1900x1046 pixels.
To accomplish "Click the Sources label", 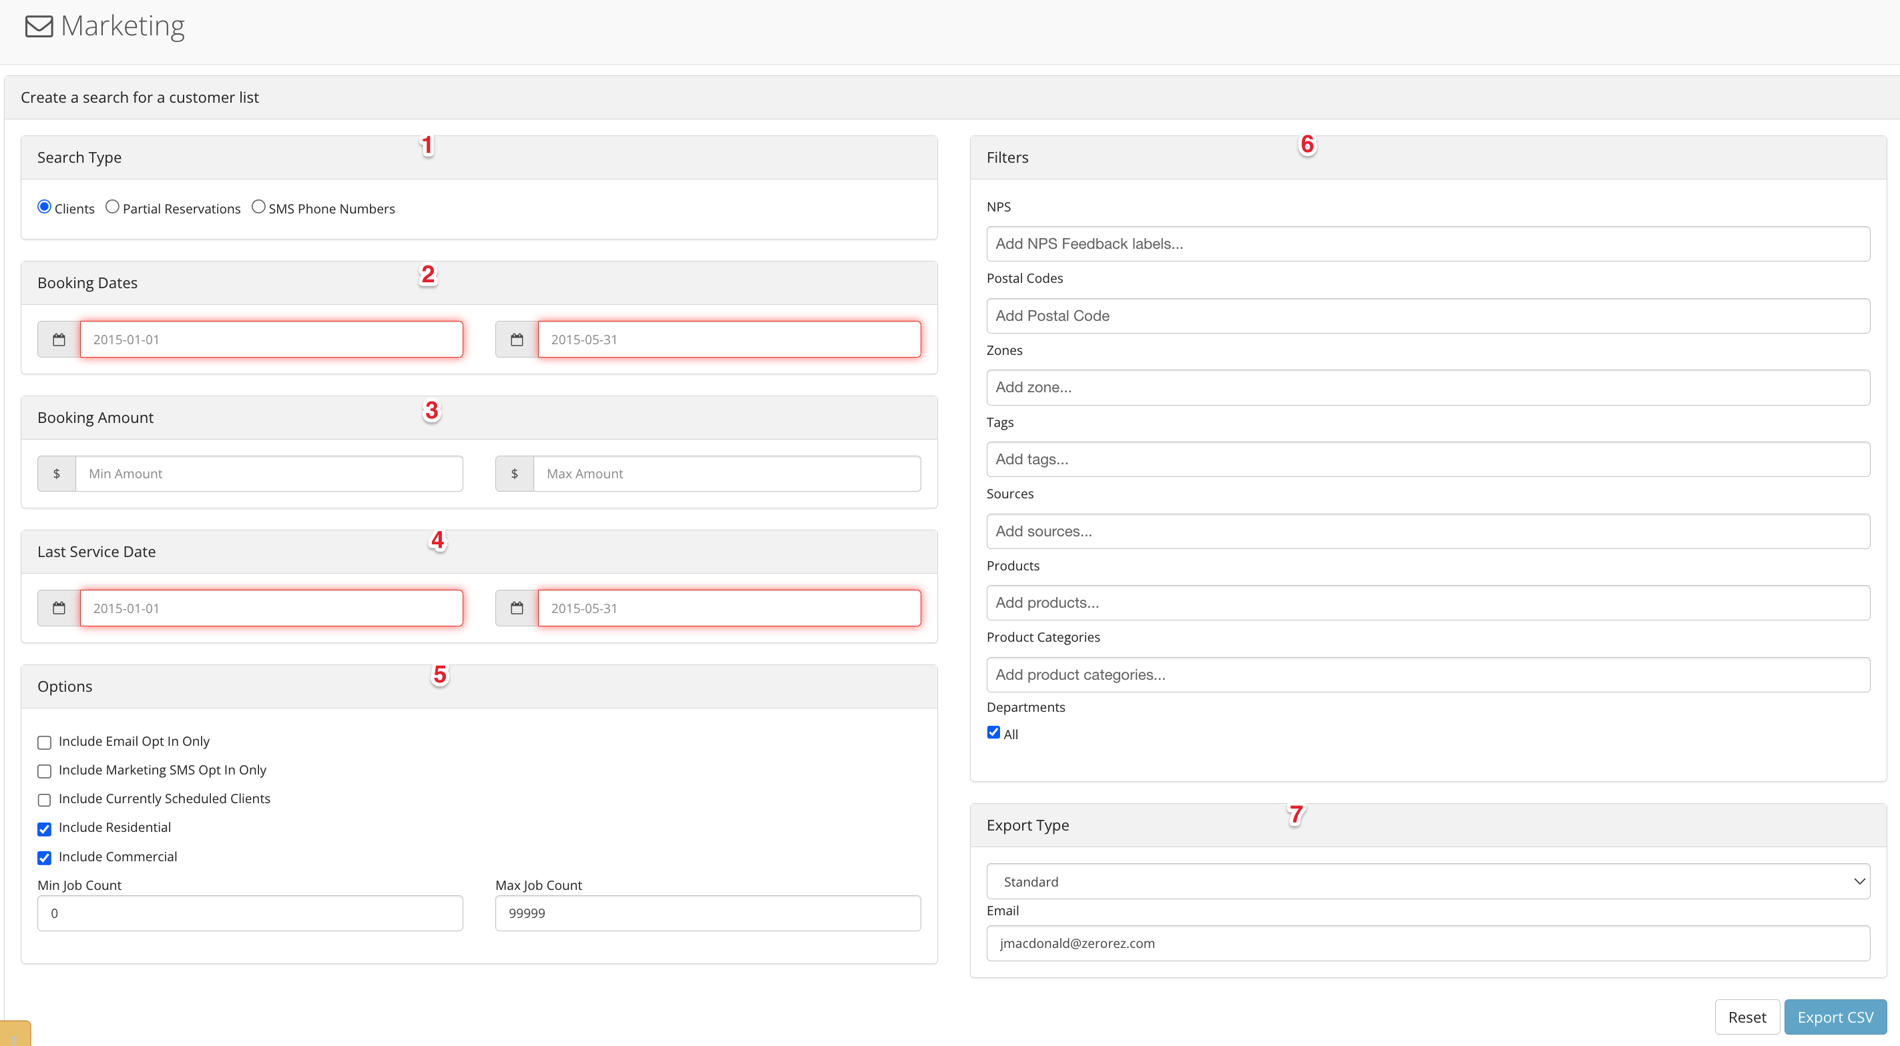I will click(1009, 494).
